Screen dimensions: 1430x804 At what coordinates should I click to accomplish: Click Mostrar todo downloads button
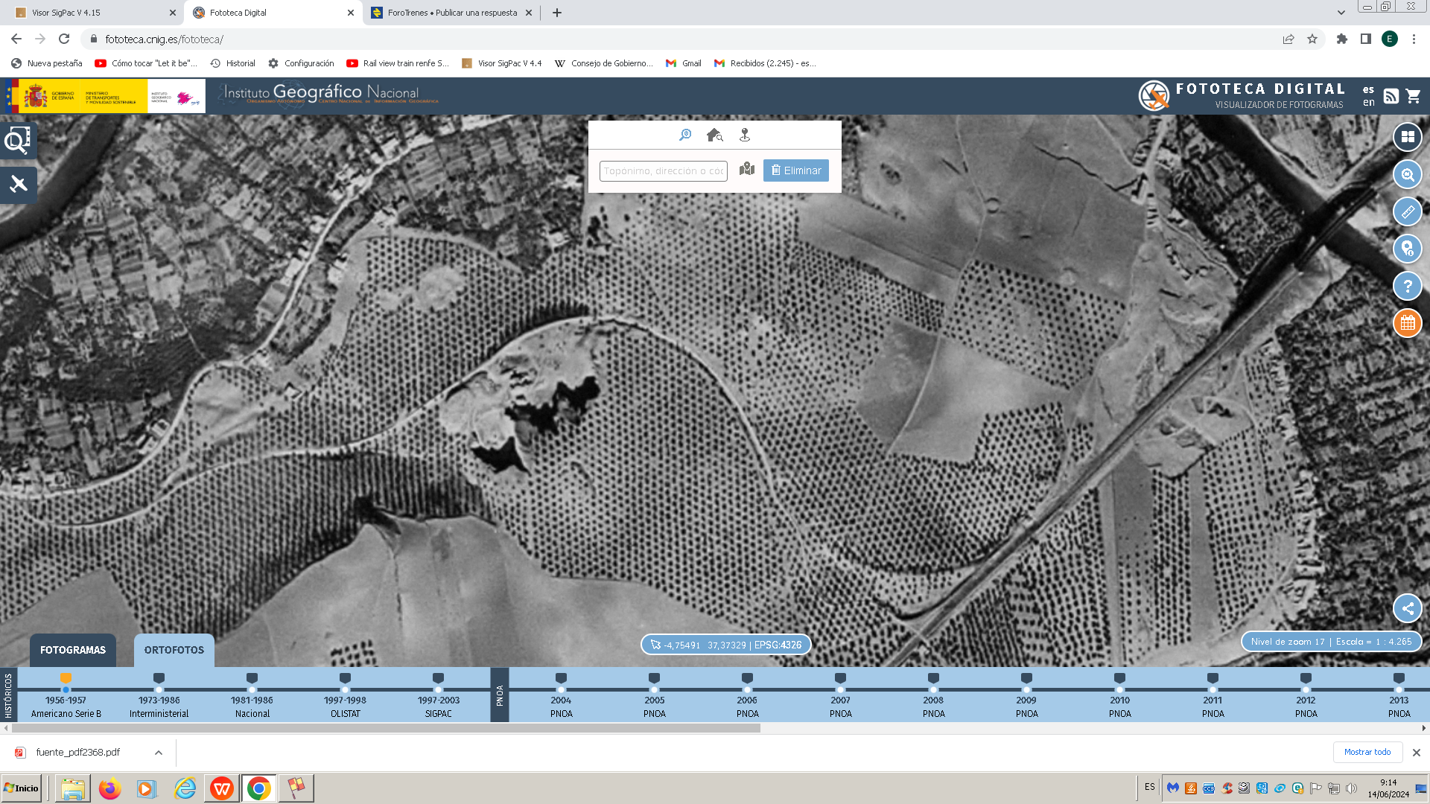1367,752
